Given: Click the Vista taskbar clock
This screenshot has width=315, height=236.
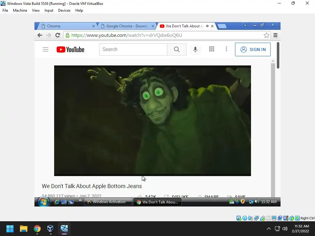Looking at the screenshot, I should click(x=269, y=202).
